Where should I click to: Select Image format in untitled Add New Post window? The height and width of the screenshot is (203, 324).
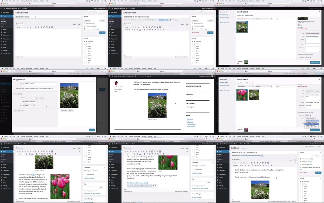click(x=84, y=46)
